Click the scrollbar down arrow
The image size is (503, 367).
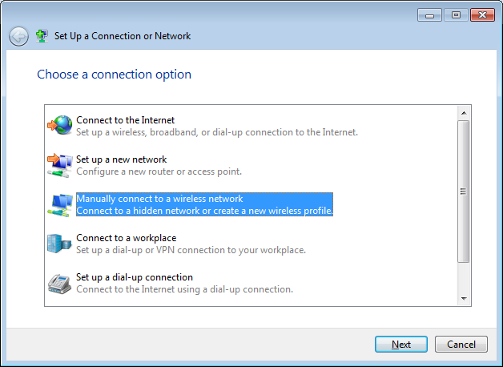click(464, 299)
